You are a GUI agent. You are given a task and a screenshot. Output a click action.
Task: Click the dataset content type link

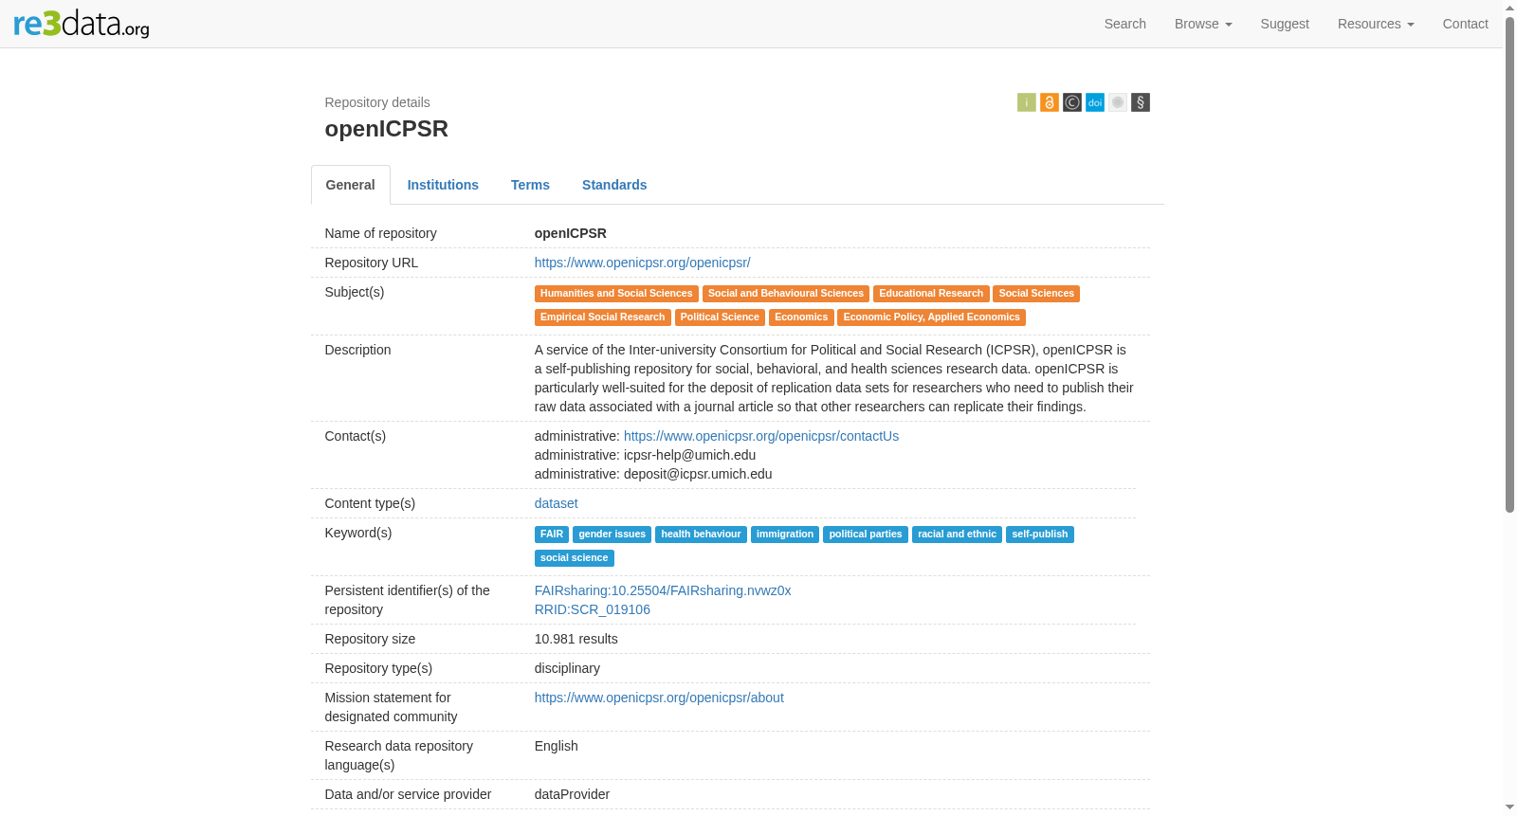point(557,503)
